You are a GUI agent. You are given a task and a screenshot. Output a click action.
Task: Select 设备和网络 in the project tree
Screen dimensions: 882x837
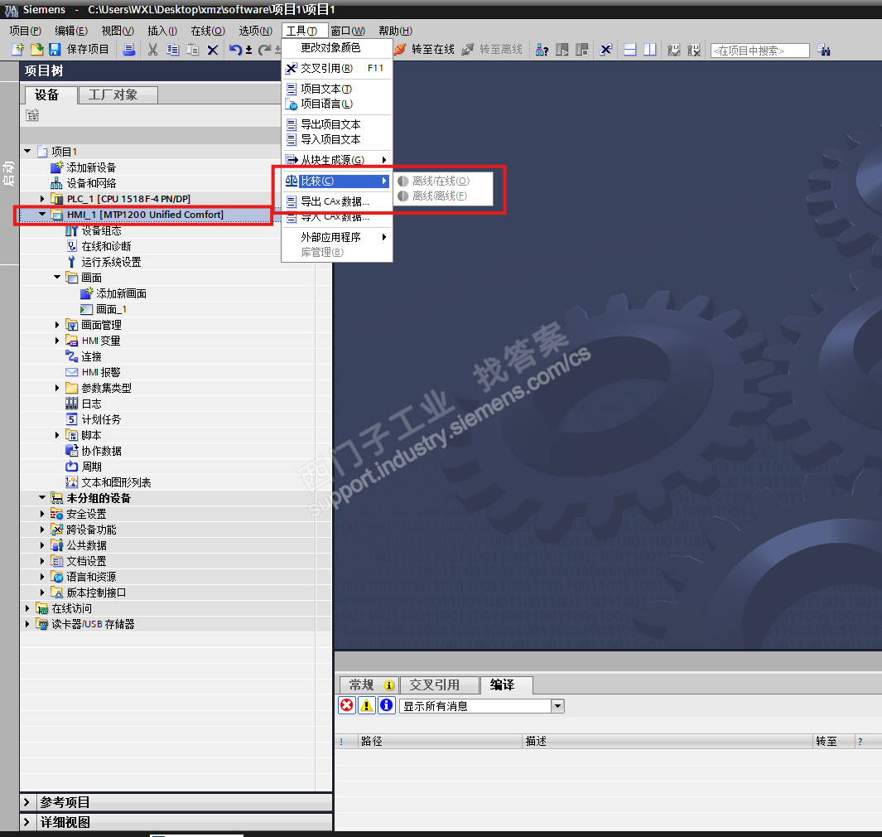pyautogui.click(x=91, y=183)
